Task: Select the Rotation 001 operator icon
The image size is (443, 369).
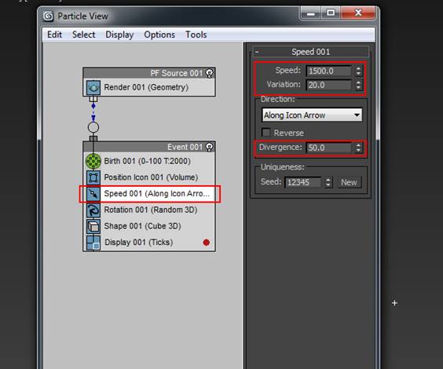Action: pos(93,210)
